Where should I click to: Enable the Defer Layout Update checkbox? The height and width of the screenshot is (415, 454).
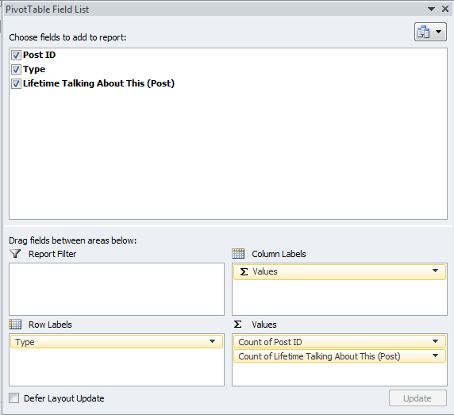tap(14, 398)
